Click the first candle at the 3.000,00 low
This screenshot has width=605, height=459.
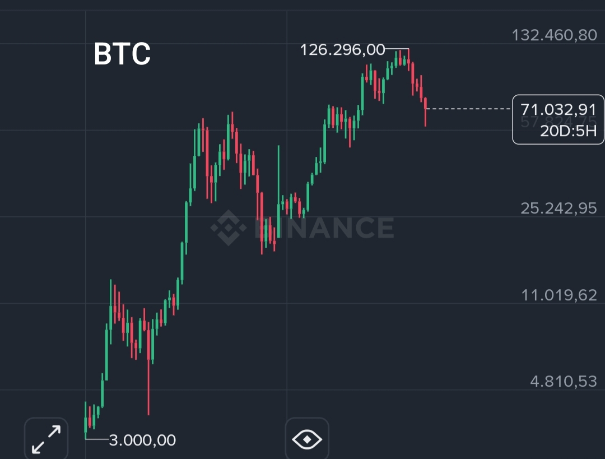[x=86, y=423]
